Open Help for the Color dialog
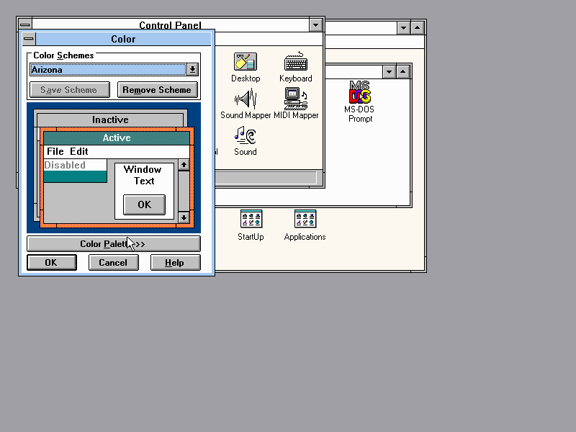The image size is (576, 432). click(x=175, y=263)
